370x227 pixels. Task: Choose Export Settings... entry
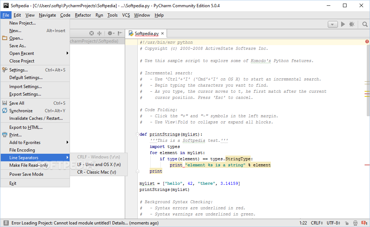click(x=35, y=94)
